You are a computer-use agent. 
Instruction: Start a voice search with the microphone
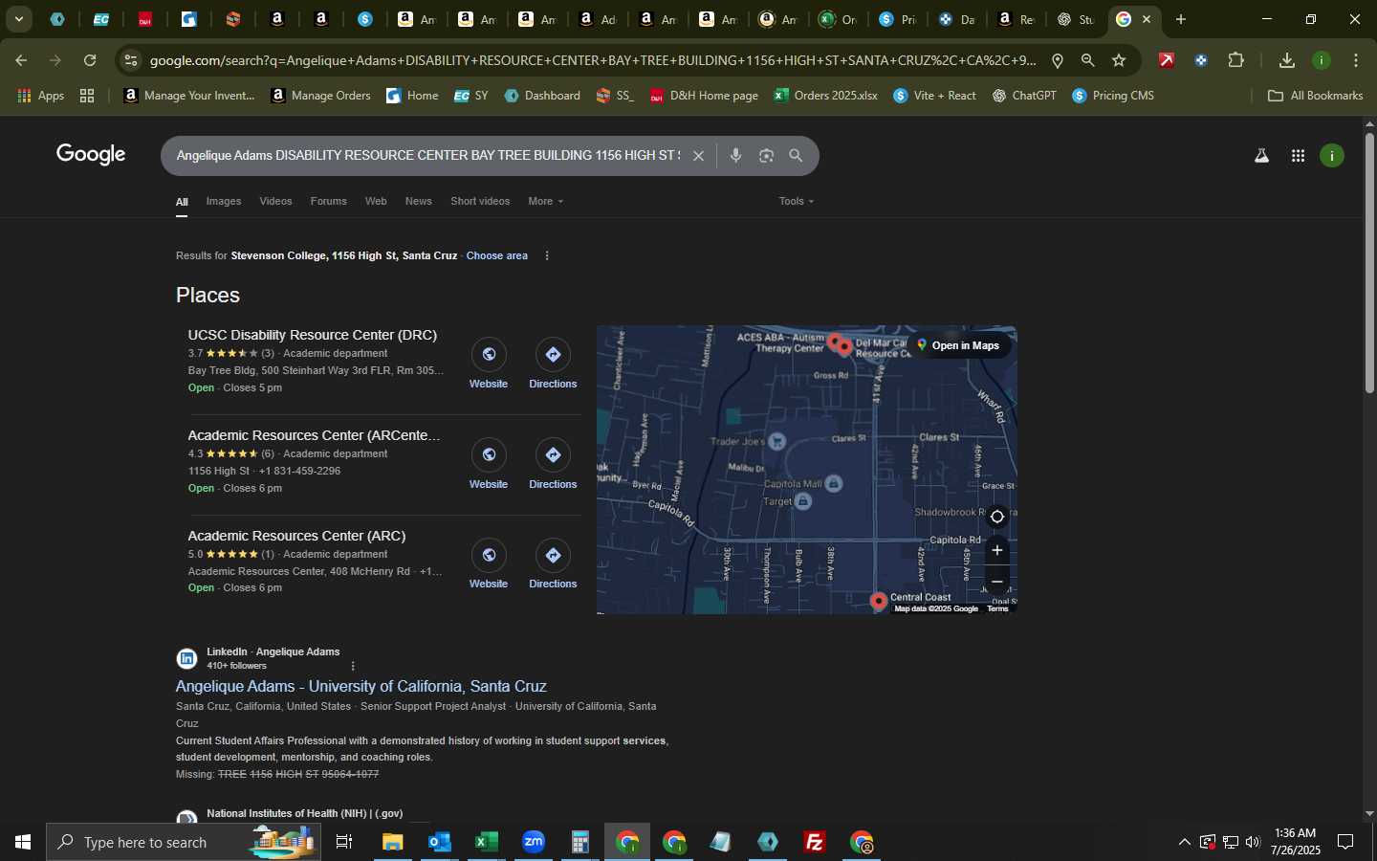coord(735,156)
